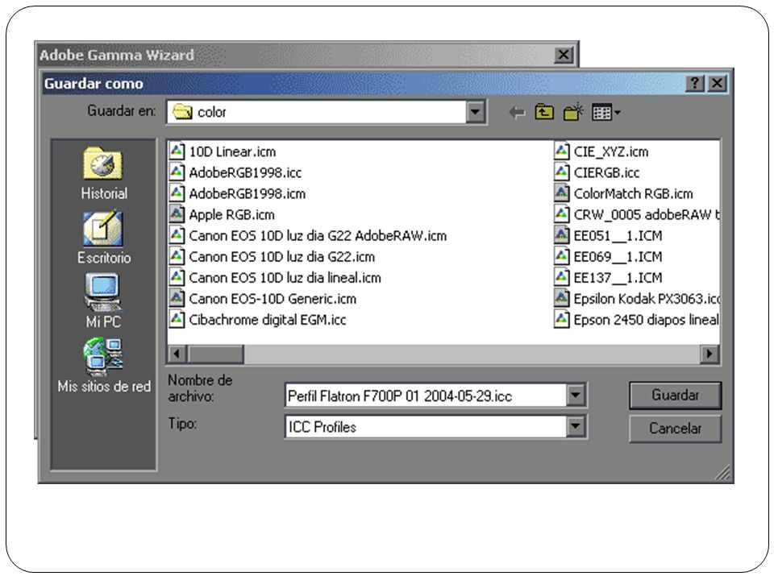The height and width of the screenshot is (580, 774).
Task: Click the Cancelar button
Action: tap(675, 428)
